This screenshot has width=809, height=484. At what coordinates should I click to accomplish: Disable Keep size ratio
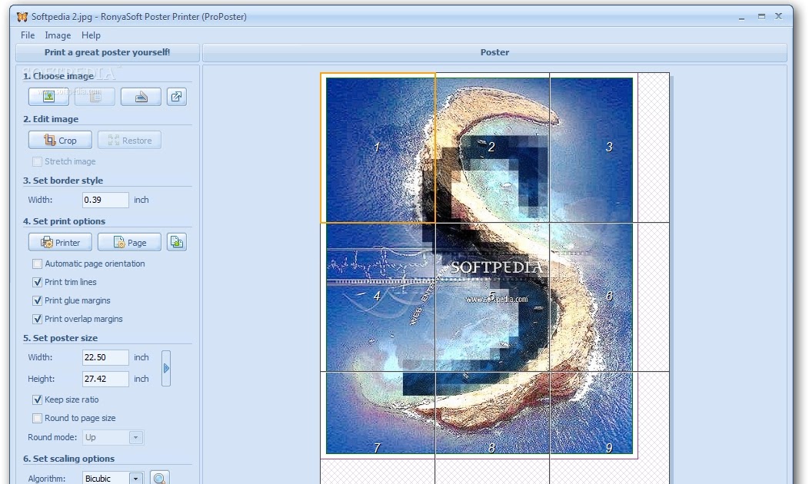[x=37, y=399]
